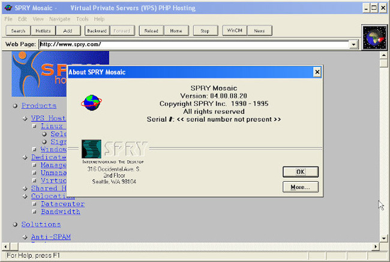The image size is (390, 262).
Task: Click 'For Help, press F1' status text
Action: (x=34, y=255)
